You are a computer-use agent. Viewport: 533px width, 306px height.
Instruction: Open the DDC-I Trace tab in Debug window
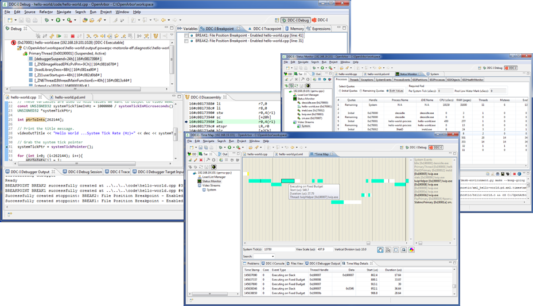(118, 172)
